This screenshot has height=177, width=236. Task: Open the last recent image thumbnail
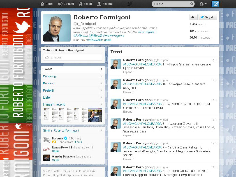click(95, 115)
